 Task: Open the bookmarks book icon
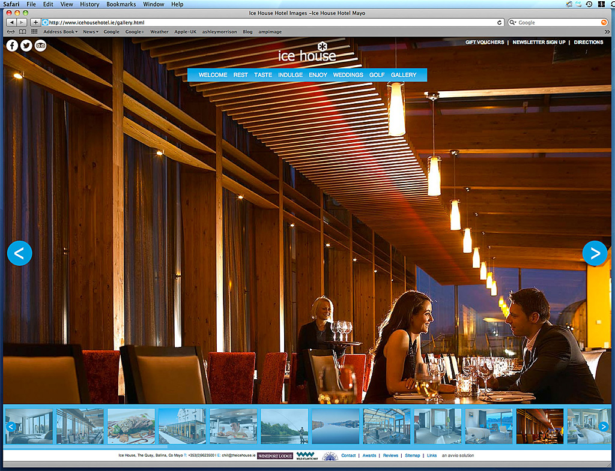tap(22, 31)
